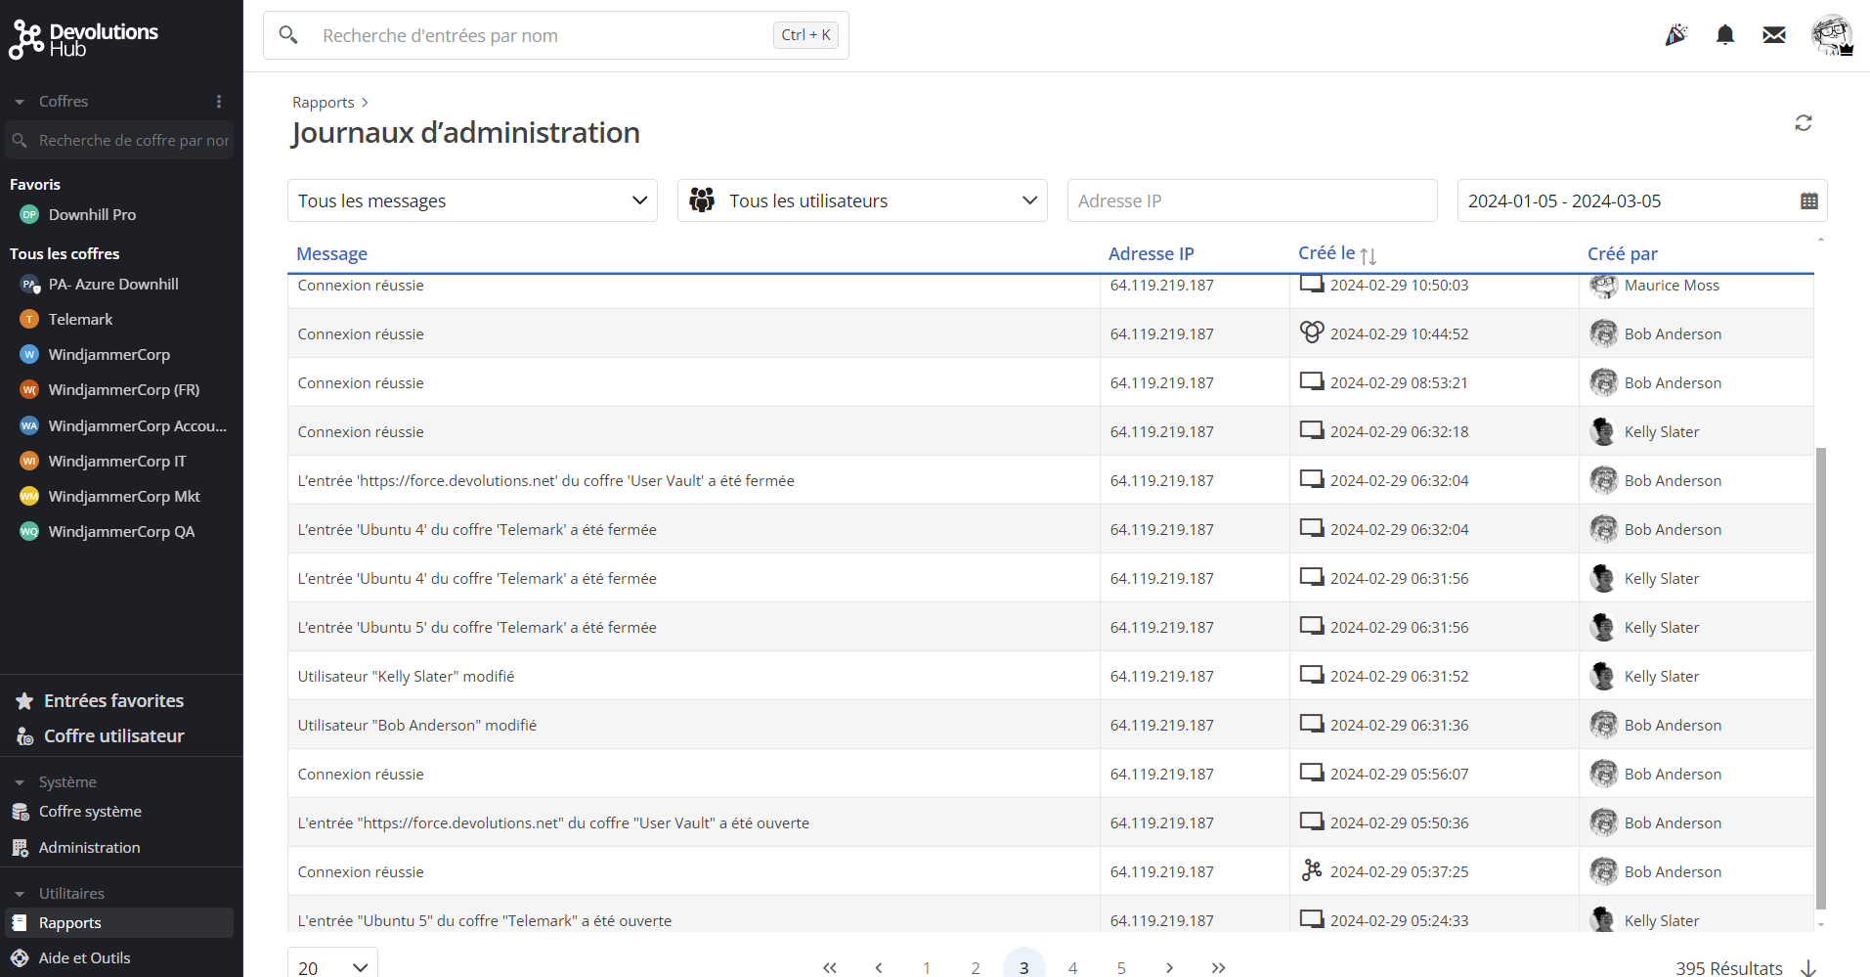1870x977 pixels.
Task: Open Coffre système
Action: (x=90, y=811)
